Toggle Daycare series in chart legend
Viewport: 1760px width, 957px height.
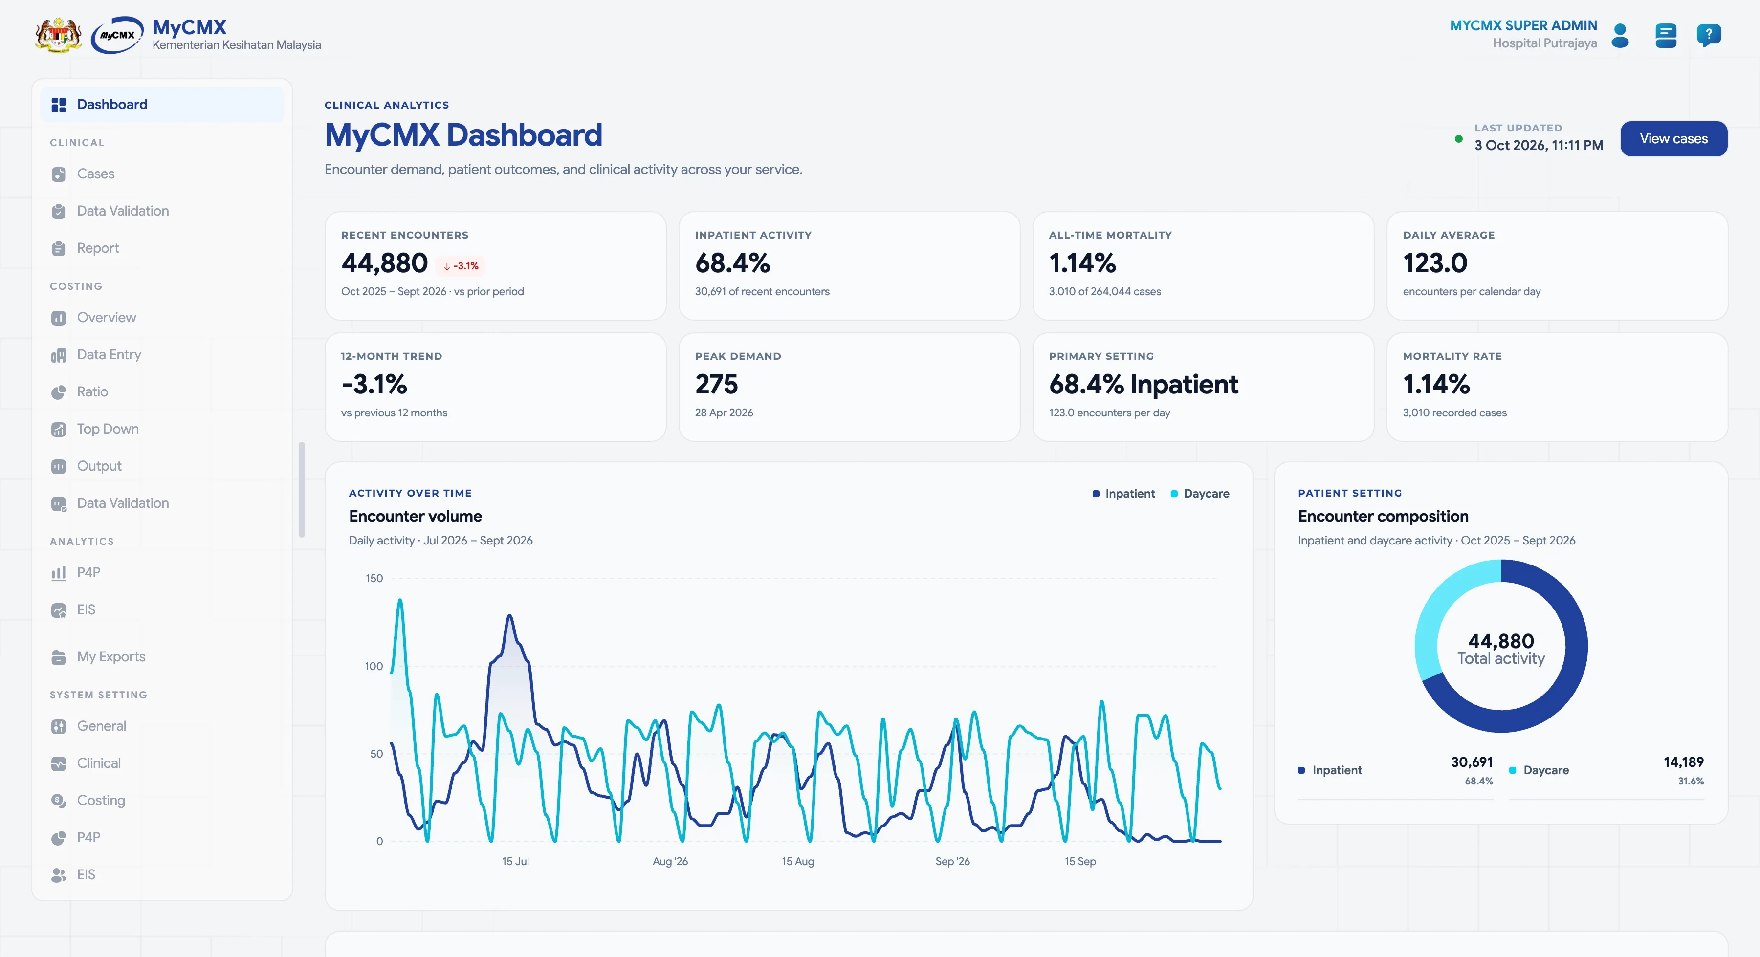coord(1200,493)
